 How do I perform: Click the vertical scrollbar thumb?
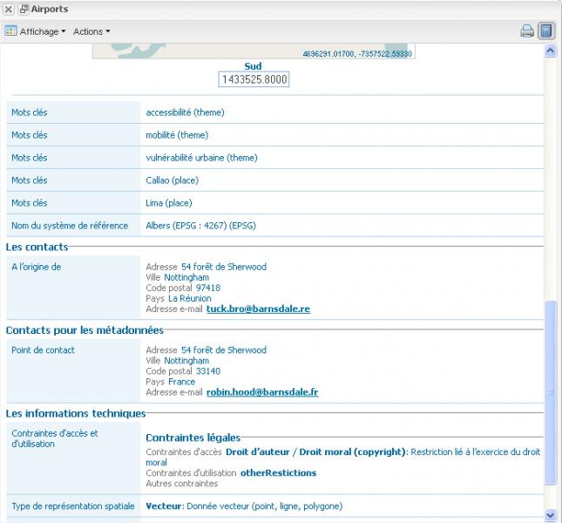point(550,392)
